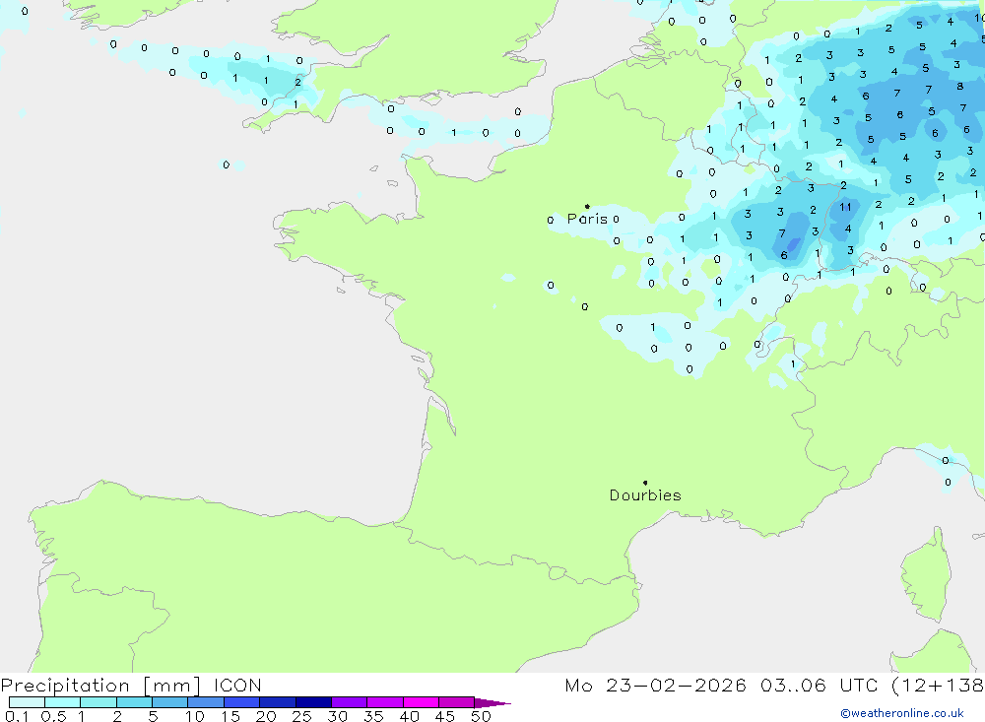
Task: Click the '45' legend scale label
Action: 445,716
